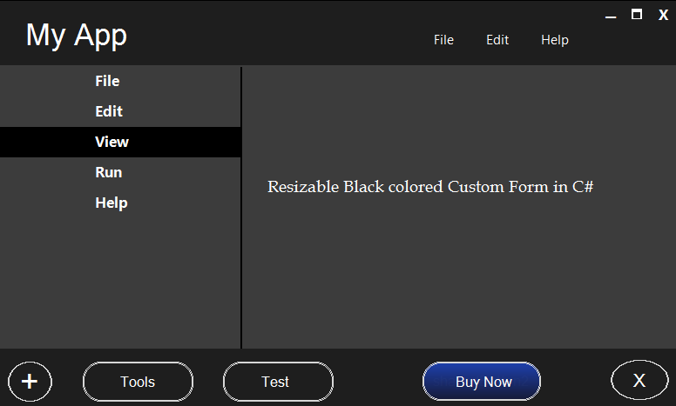Click the vertical divider beside the sidebar
676x406 pixels.
(241, 209)
